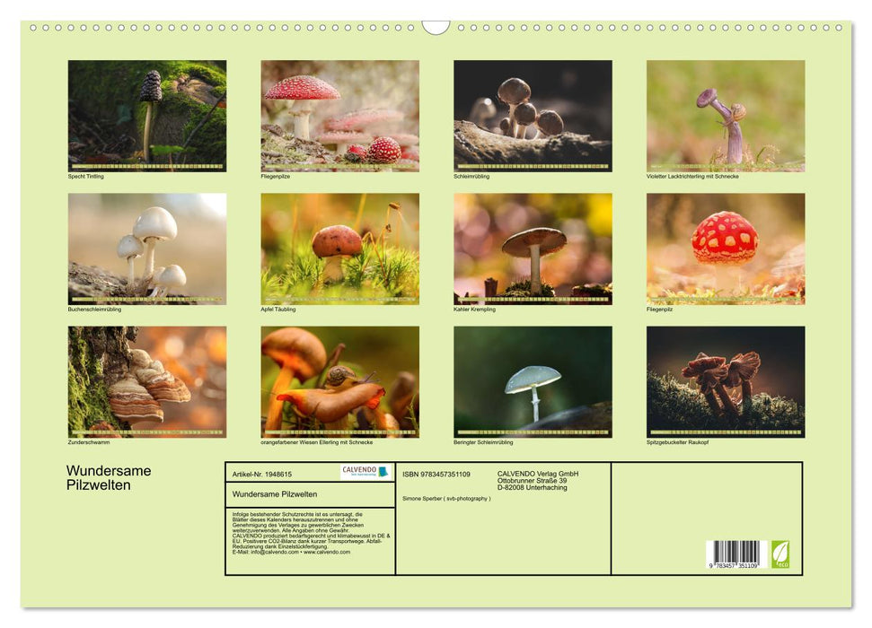Select the Fliegenpilze mushroom photo
The width and height of the screenshot is (872, 628).
click(339, 117)
